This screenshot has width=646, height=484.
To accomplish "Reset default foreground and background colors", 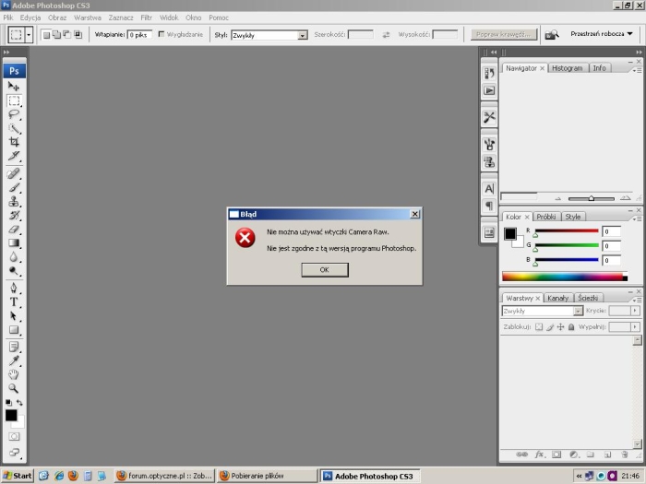I will point(8,403).
